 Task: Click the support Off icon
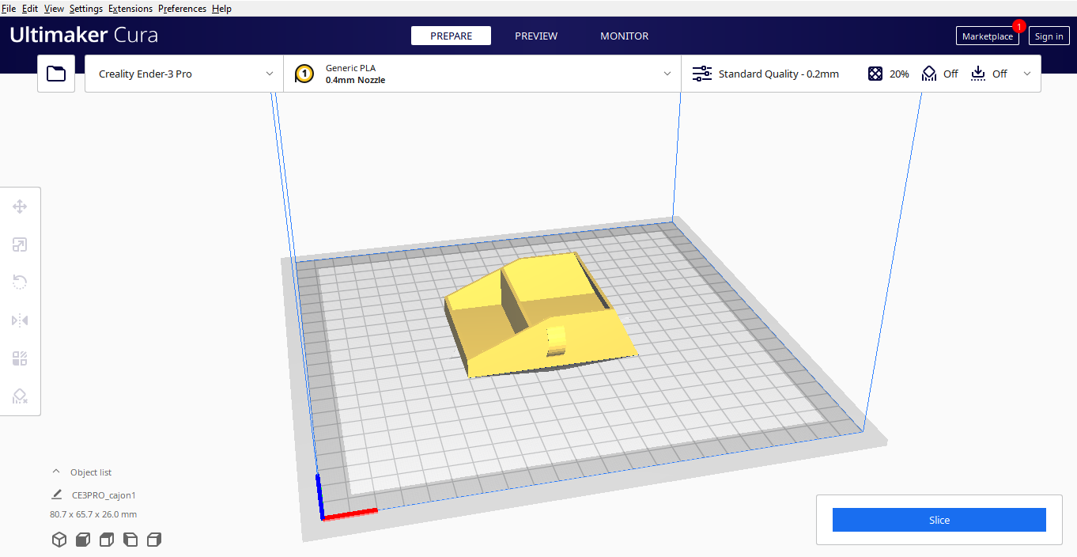tap(929, 74)
